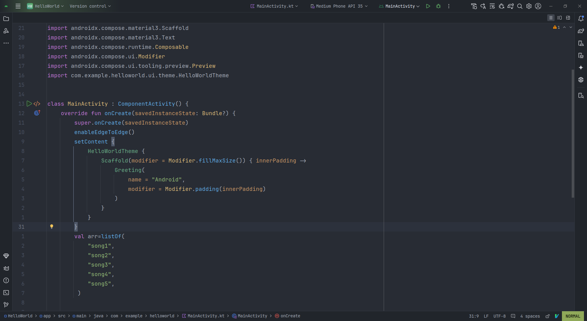Open the Medium Phone API 35 device selector
This screenshot has width=587, height=321.
point(339,6)
